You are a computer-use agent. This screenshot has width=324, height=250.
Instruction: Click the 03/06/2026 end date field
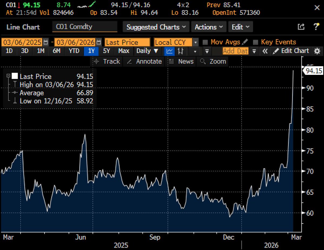pos(75,42)
